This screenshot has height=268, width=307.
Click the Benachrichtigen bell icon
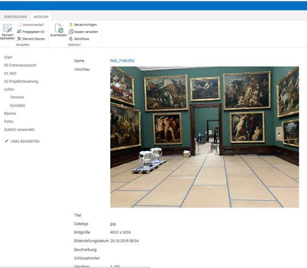point(71,25)
